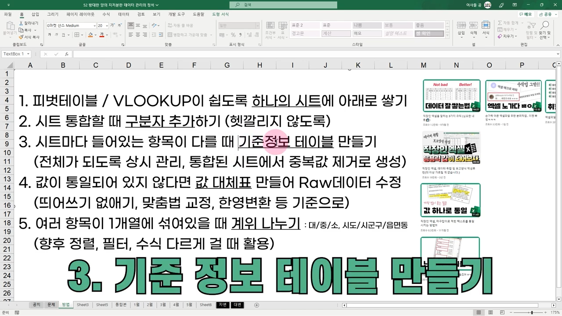Image resolution: width=562 pixels, height=316 pixels.
Task: Switch to the 데이터 ribbon tab
Action: 123,14
